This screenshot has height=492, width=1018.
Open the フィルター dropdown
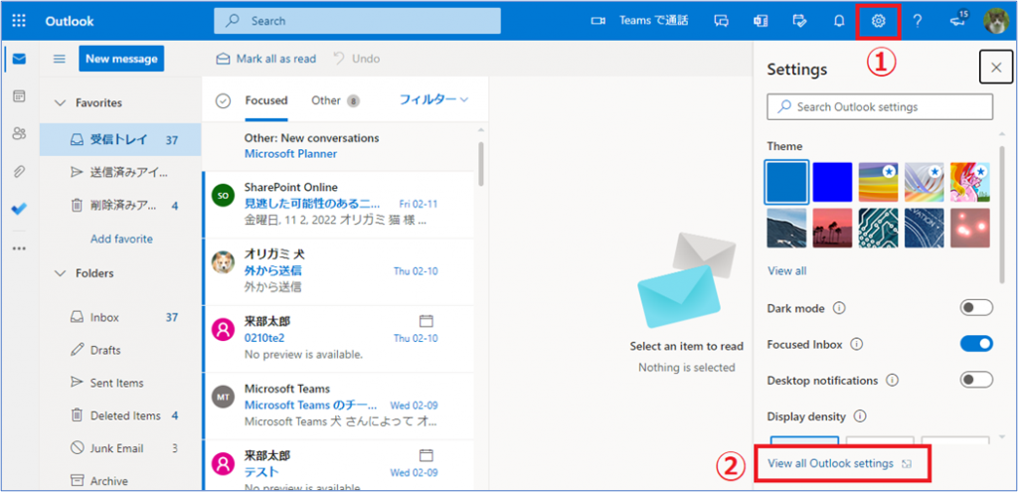point(433,99)
